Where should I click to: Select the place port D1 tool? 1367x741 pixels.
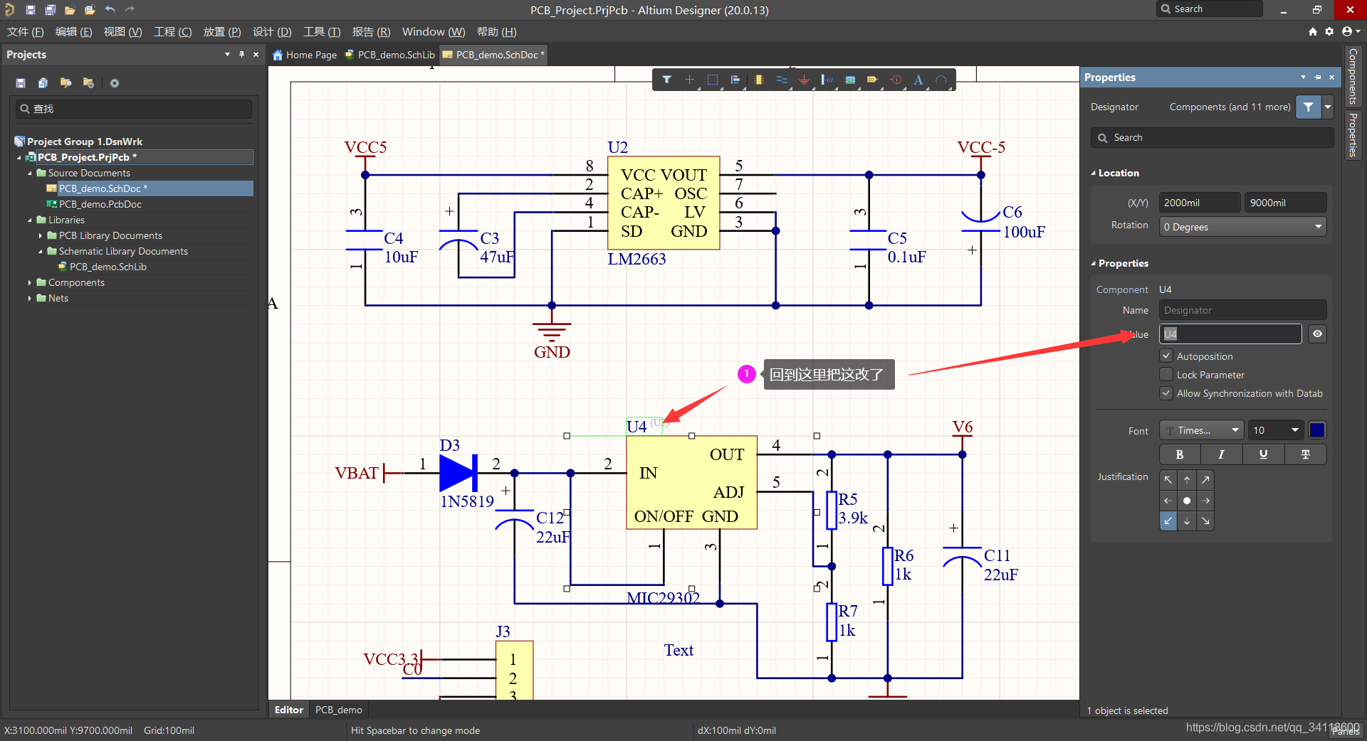(x=873, y=80)
